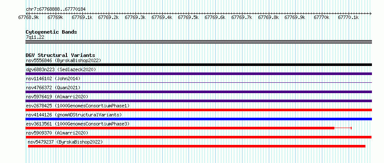This screenshot has height=163, width=384.
Task: Click the right arrowhead of the ruler
Action: pos(371,13)
